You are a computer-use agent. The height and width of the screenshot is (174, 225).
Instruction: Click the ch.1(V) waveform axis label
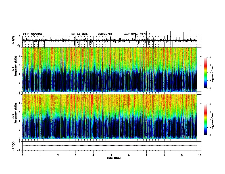click(x=14, y=40)
